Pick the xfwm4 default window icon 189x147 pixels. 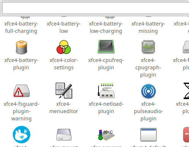pos(148,135)
